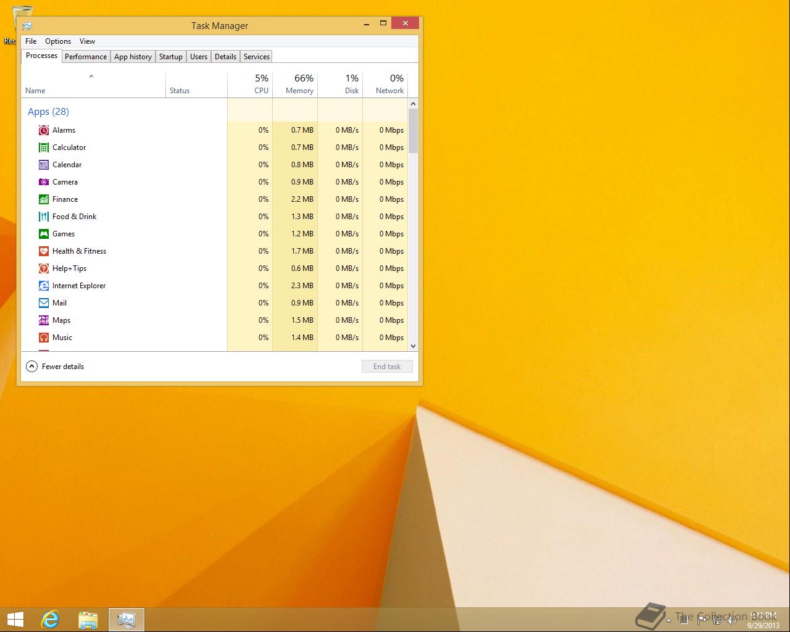Switch to the Performance tab
Image resolution: width=790 pixels, height=632 pixels.
[x=86, y=57]
